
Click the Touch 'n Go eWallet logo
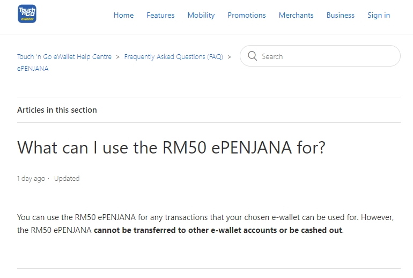pos(27,14)
